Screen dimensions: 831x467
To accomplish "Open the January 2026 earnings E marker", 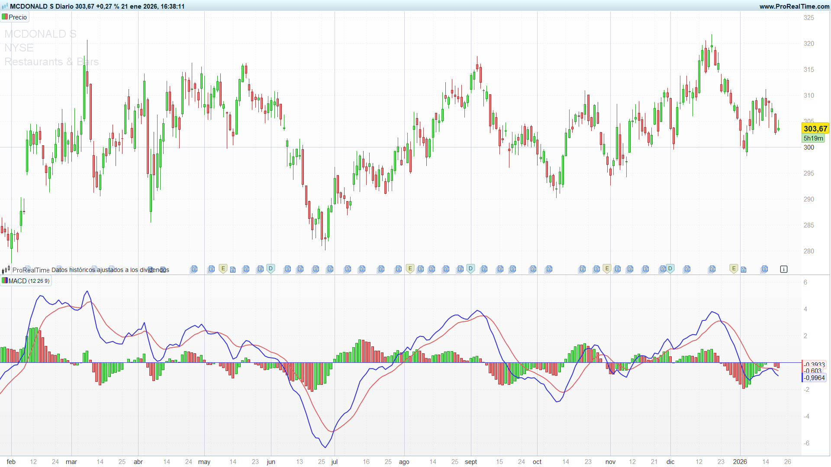I will tap(734, 269).
